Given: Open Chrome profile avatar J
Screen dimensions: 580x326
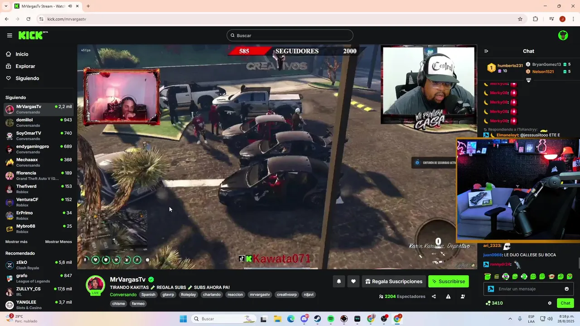Looking at the screenshot, I should coord(562,19).
